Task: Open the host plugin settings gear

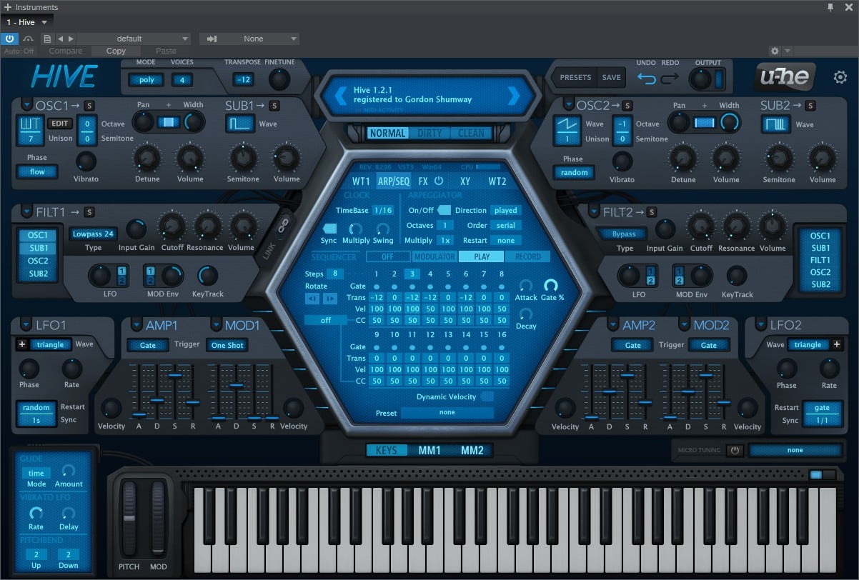Action: (x=775, y=51)
